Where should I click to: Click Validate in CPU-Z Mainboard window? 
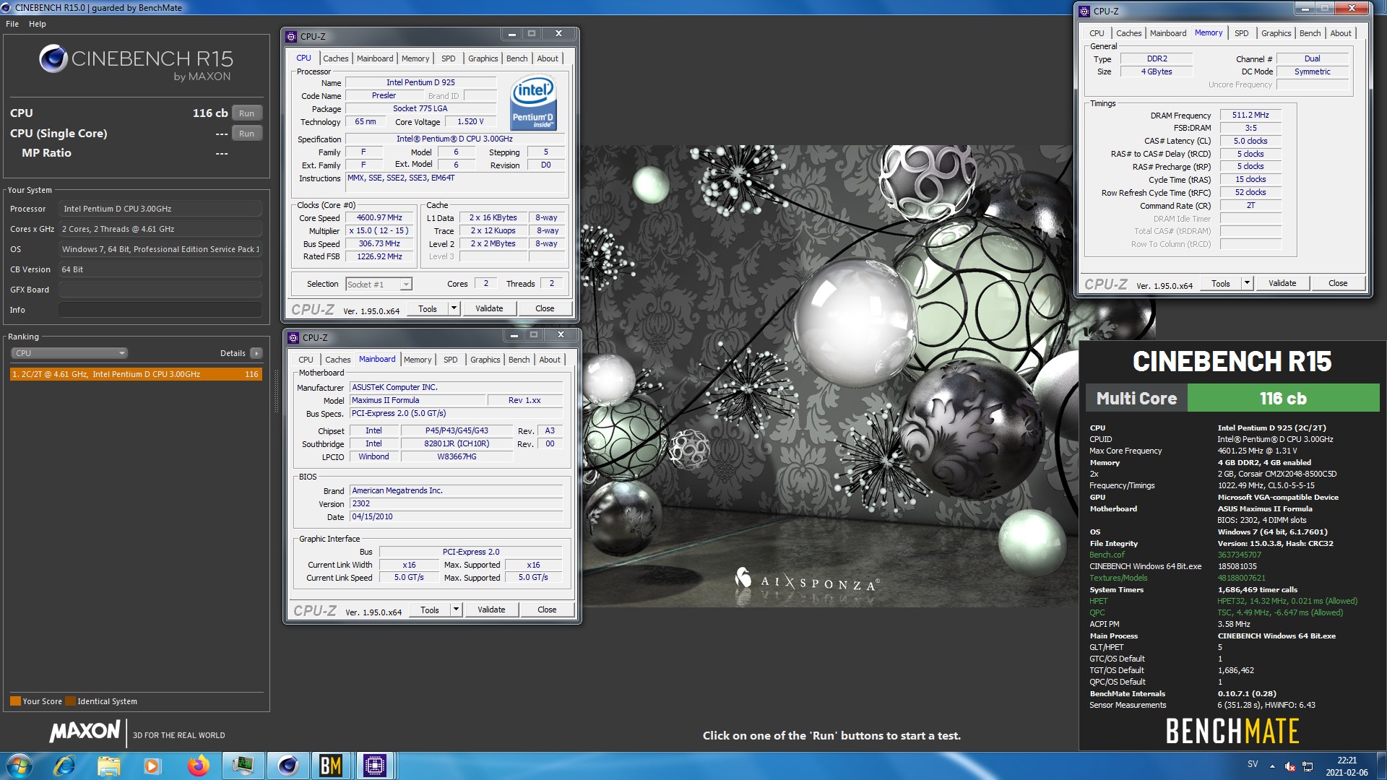pyautogui.click(x=491, y=610)
